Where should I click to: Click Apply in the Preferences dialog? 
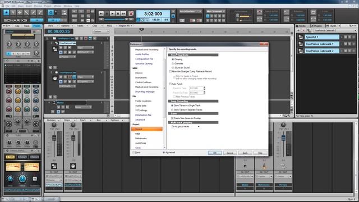click(x=245, y=153)
